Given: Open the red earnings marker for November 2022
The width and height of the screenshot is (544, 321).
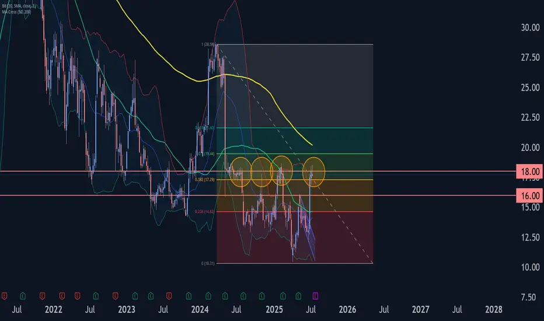Looking at the screenshot, I should coord(115,296).
